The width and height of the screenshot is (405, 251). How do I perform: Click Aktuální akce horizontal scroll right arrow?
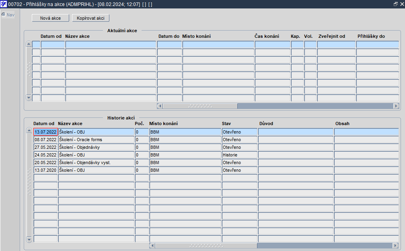396,106
